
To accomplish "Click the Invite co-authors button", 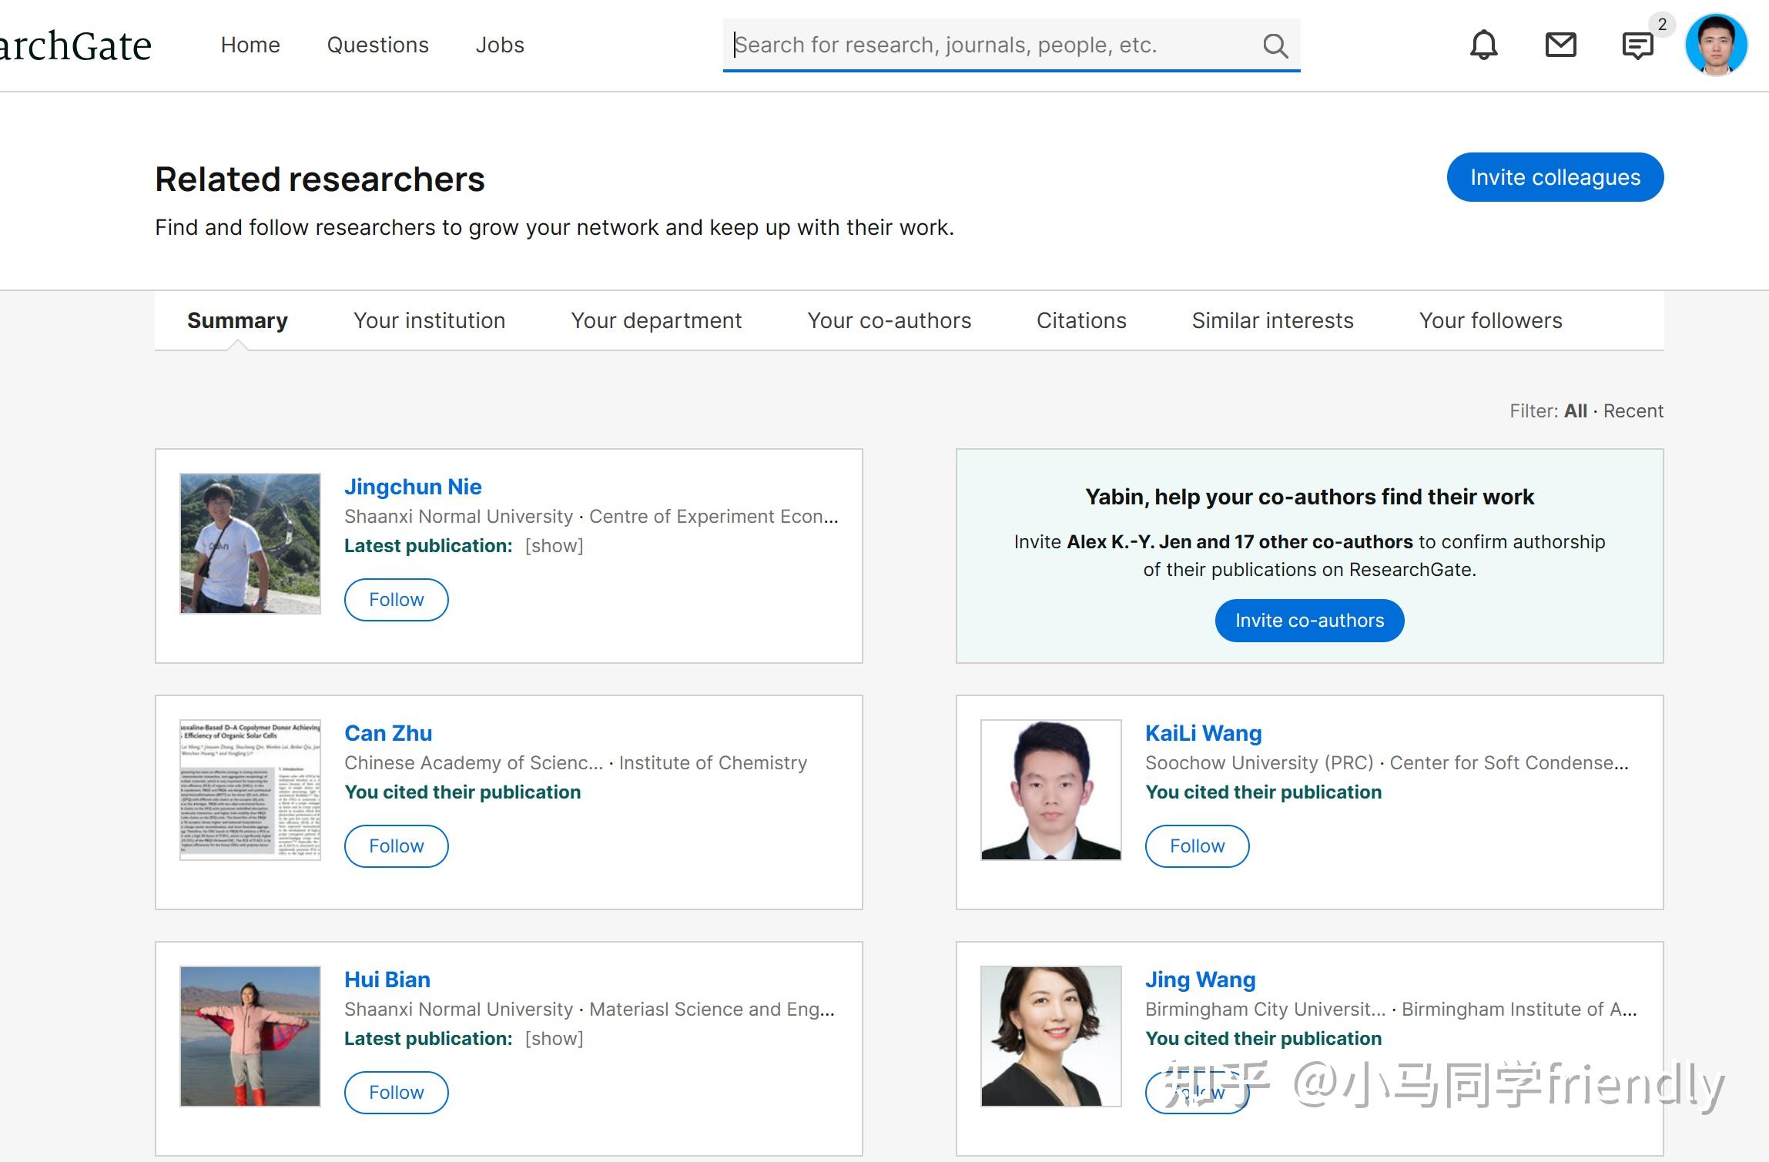I will 1309,620.
